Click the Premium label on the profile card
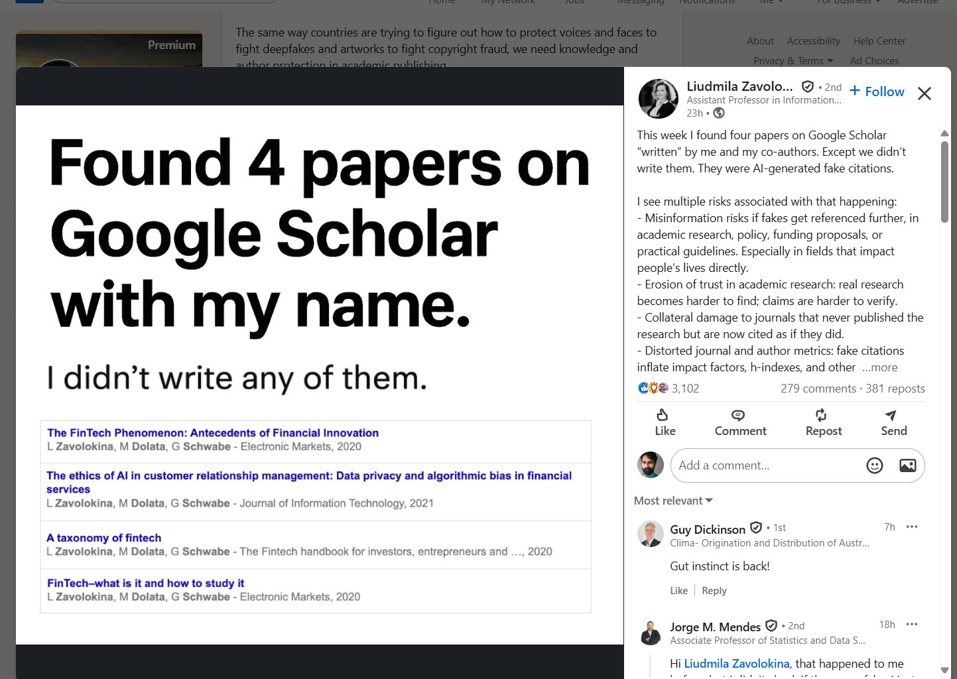Screen dimensions: 957x679 pos(172,45)
